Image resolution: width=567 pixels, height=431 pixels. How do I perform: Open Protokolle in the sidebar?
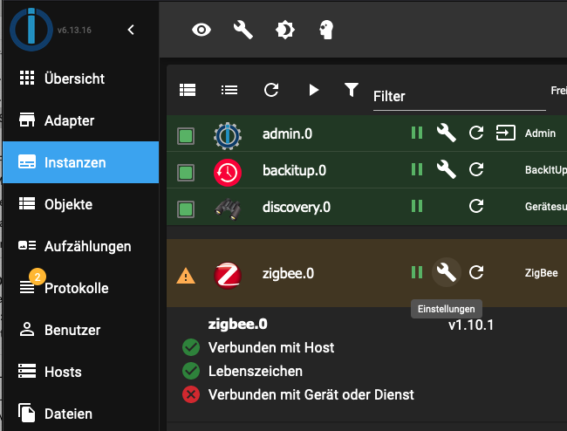[x=81, y=288]
